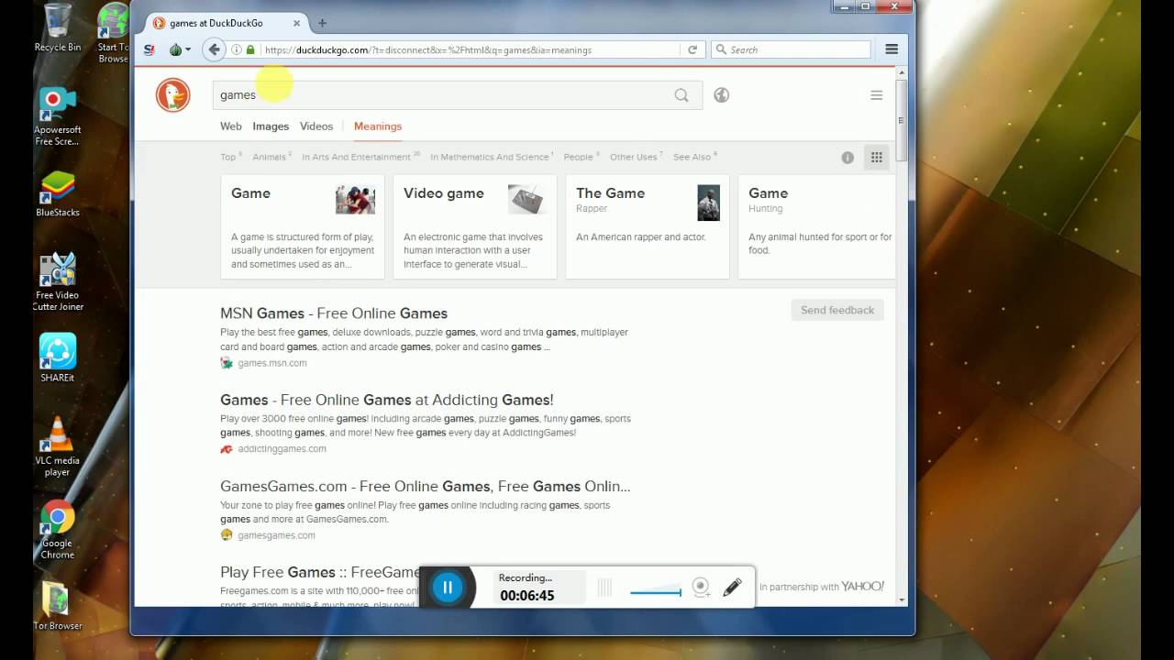This screenshot has height=660, width=1174.
Task: Click the globe region icon beside search box
Action: click(x=722, y=94)
